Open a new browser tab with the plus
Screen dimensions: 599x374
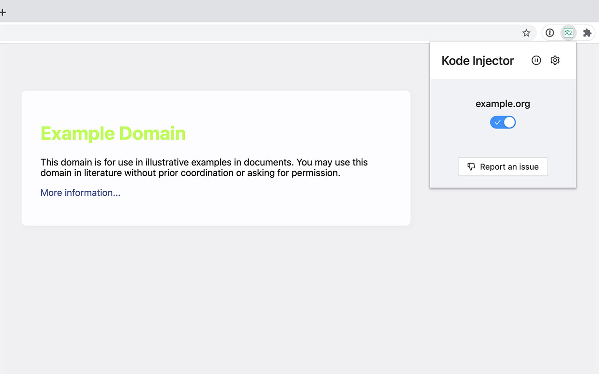point(4,12)
